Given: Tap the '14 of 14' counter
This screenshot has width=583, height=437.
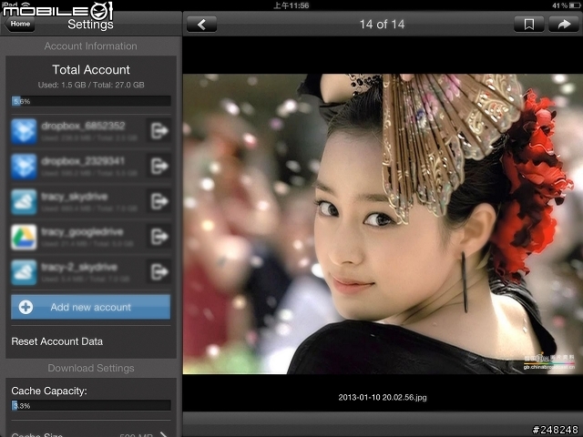Looking at the screenshot, I should coord(382,25).
